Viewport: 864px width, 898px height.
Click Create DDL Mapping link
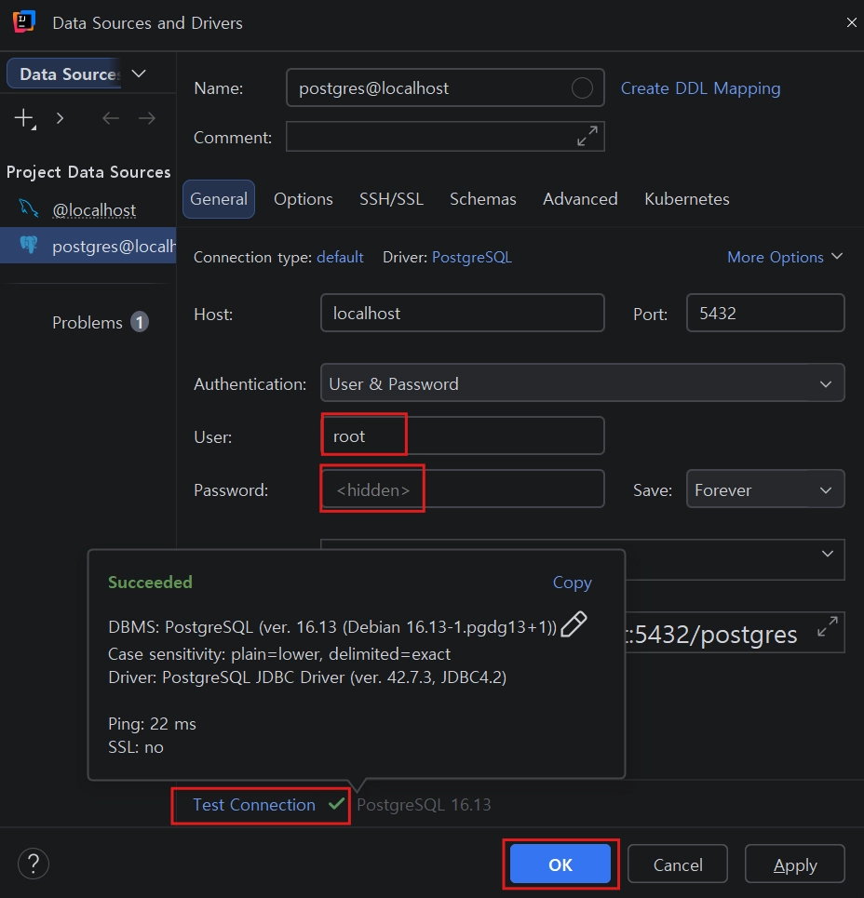(700, 88)
